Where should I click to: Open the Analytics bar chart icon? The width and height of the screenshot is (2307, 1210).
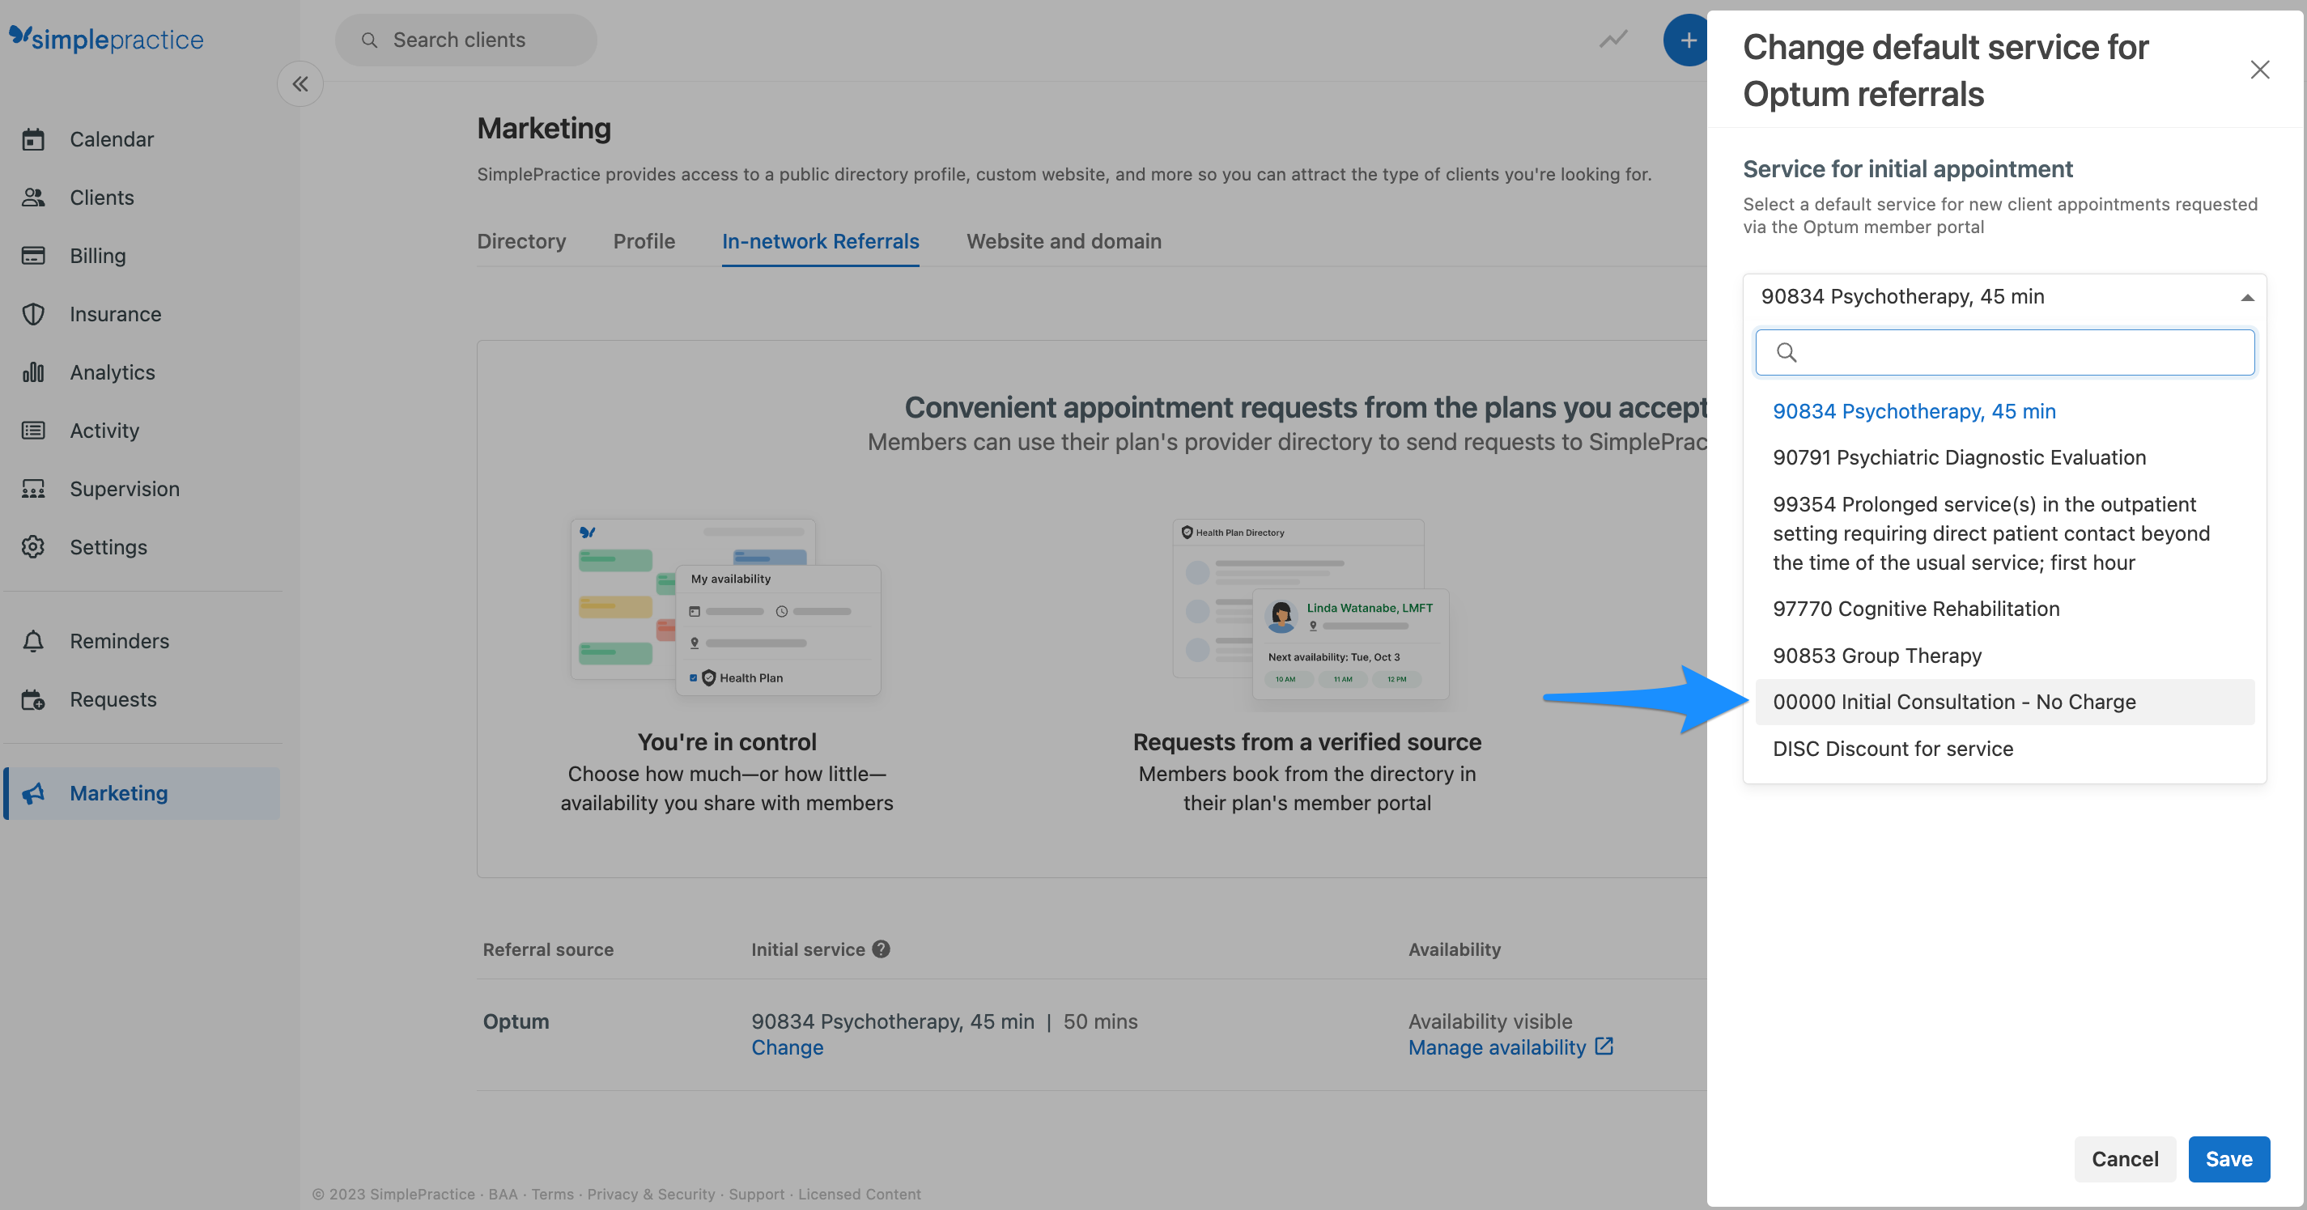pyautogui.click(x=33, y=372)
